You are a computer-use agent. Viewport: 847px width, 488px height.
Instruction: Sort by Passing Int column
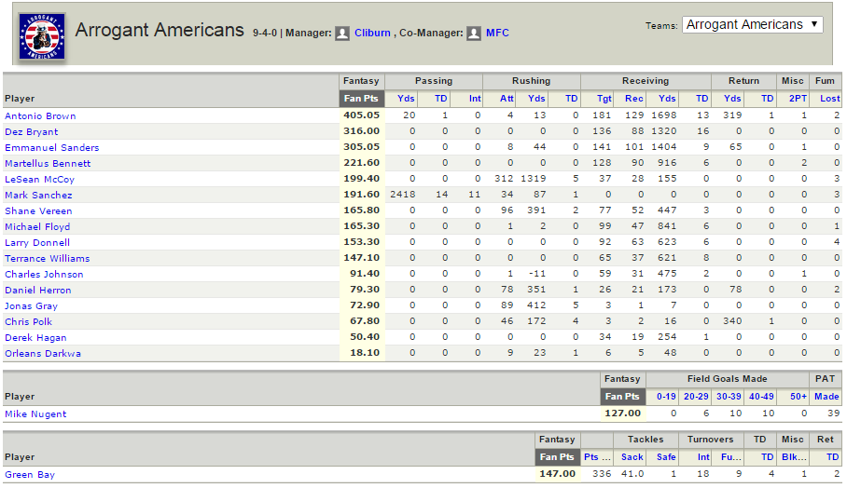coord(474,99)
